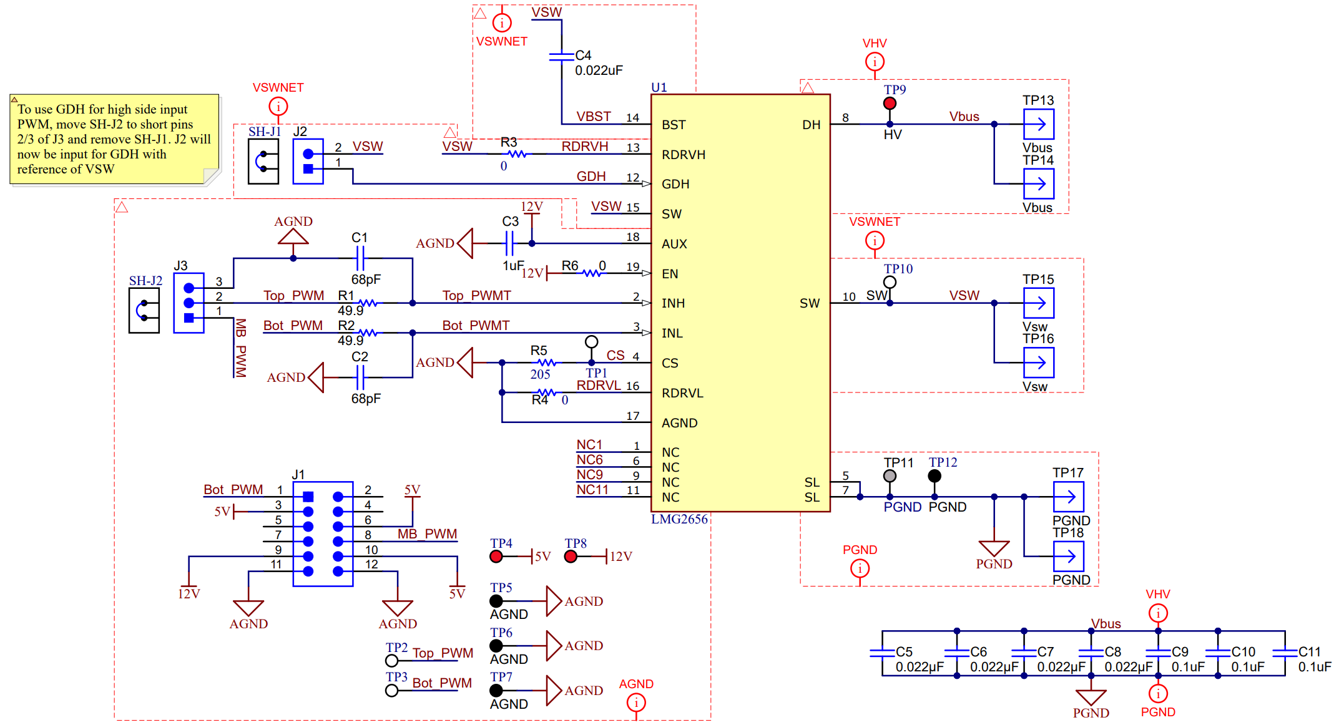Screen dimensions: 1334x725
Task: Select the J1 12-pin header connector
Action: point(323,533)
